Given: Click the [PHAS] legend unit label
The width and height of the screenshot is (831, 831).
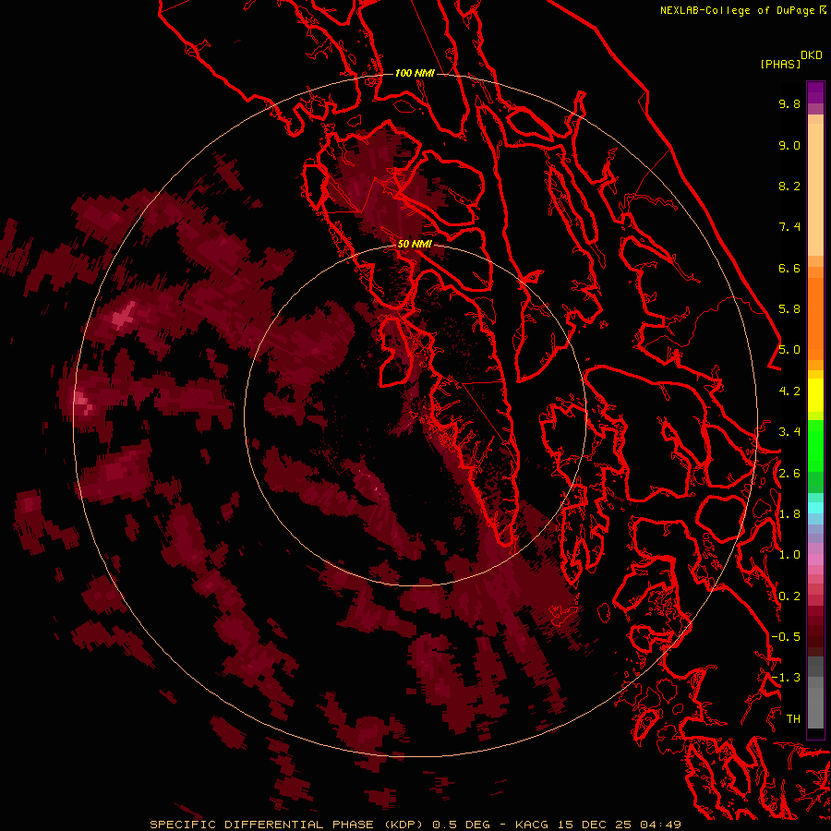Looking at the screenshot, I should tap(780, 64).
